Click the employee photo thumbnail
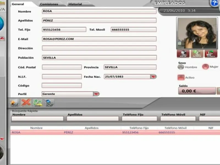This screenshot has height=165, width=220. 197,33
